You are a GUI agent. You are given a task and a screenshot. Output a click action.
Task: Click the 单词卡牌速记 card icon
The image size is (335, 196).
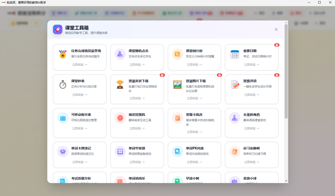click(x=63, y=152)
